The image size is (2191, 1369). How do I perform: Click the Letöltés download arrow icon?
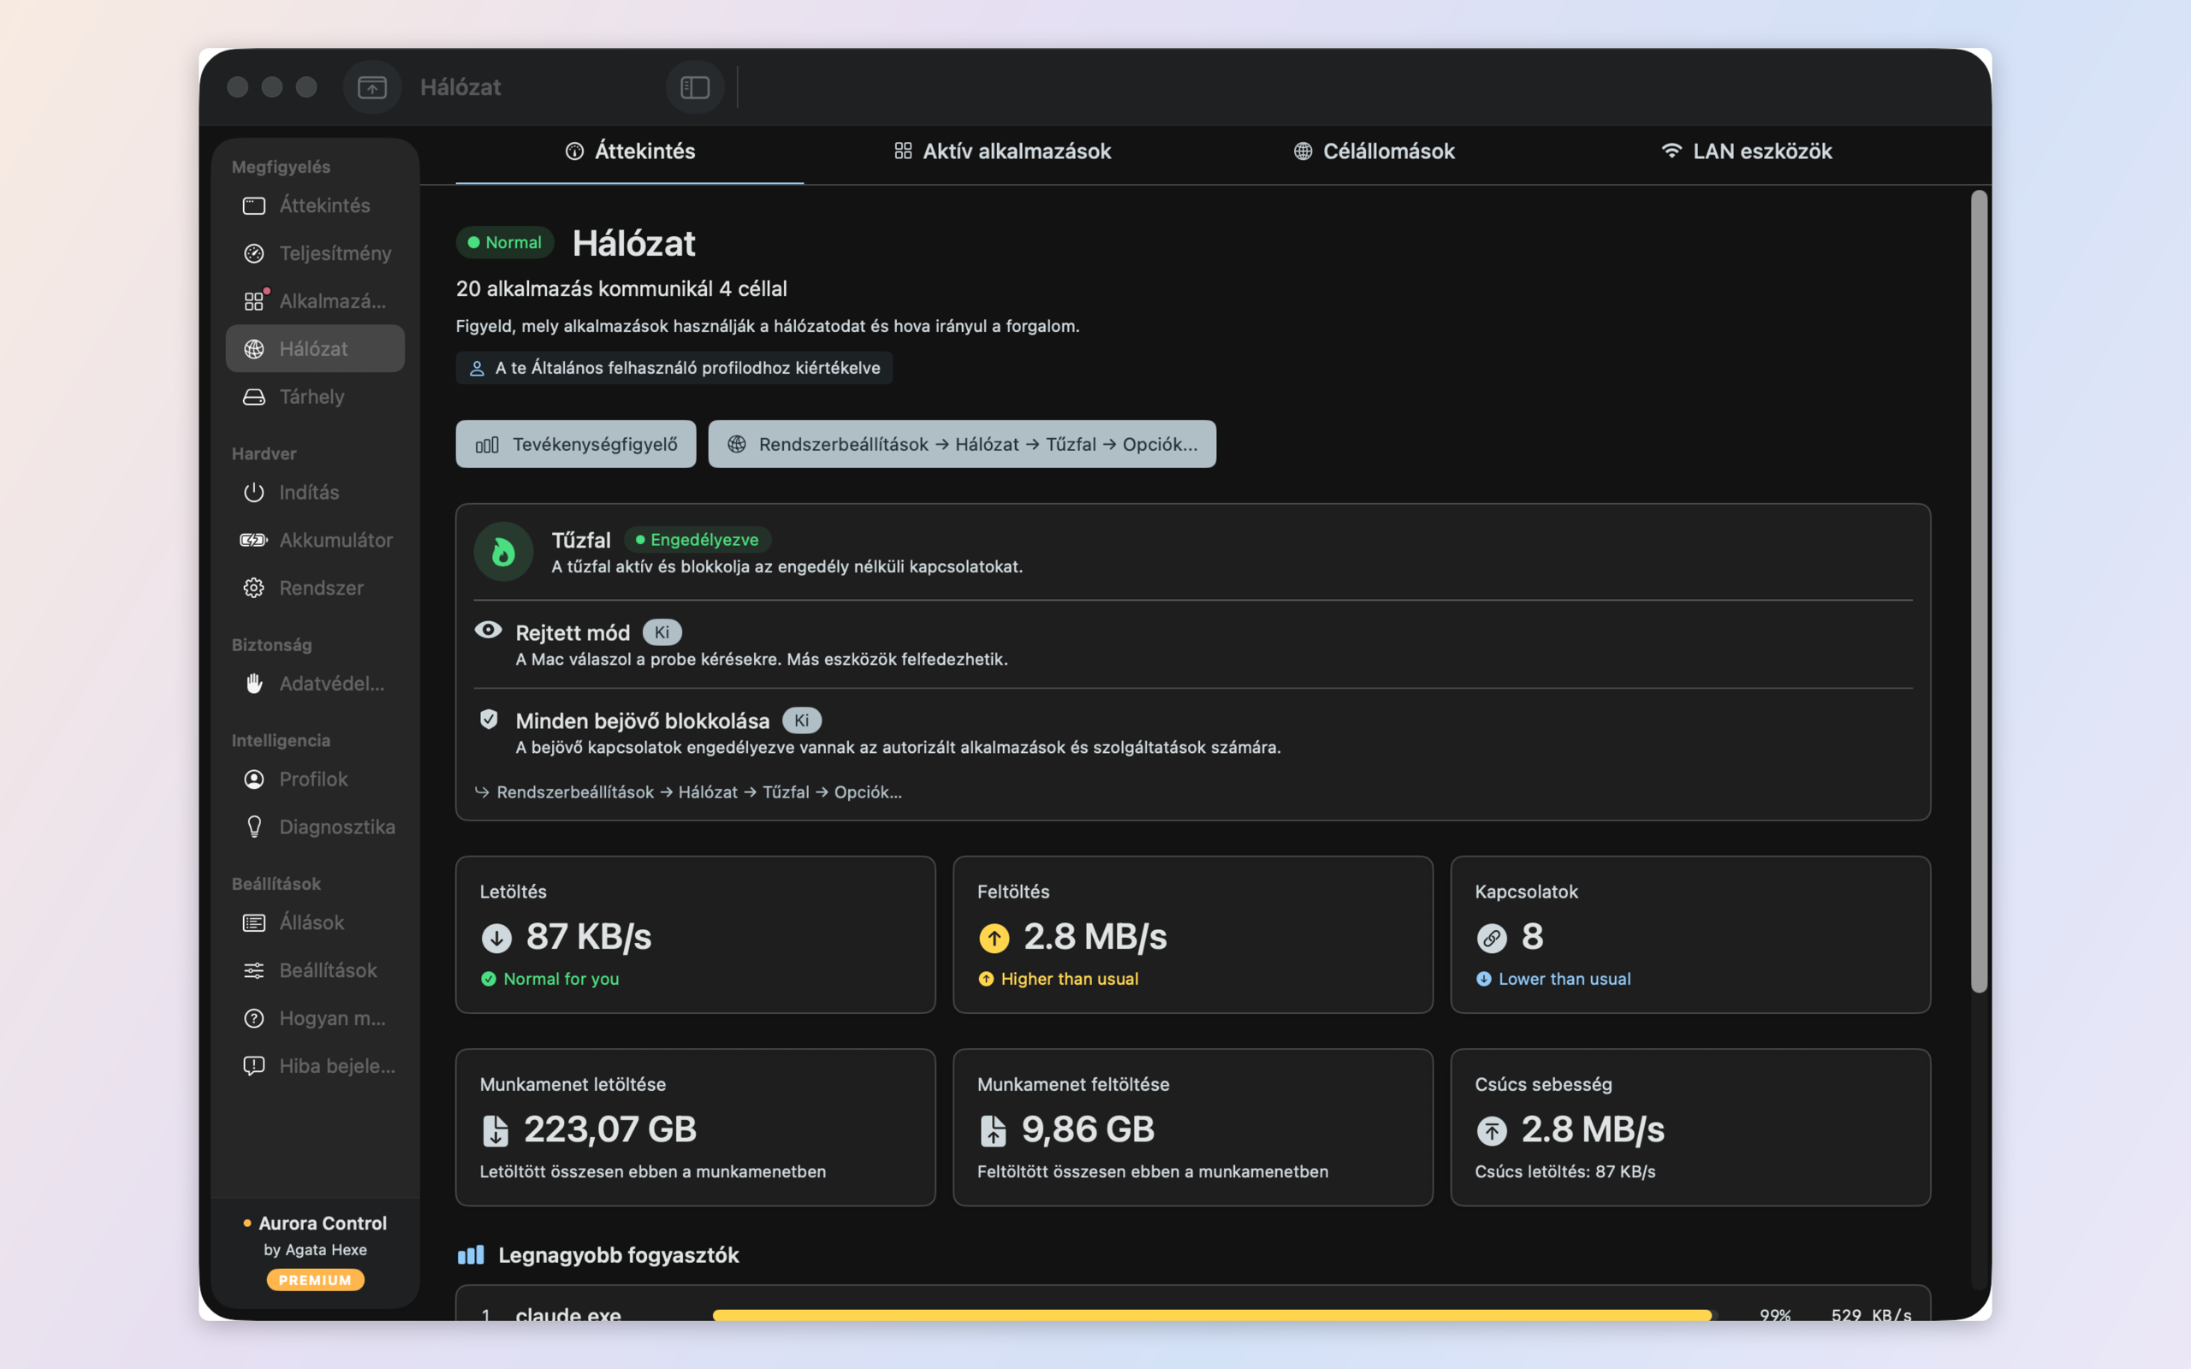tap(496, 938)
